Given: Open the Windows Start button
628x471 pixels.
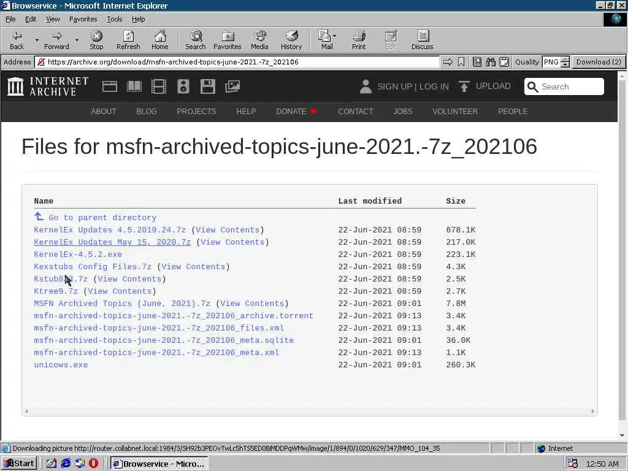Looking at the screenshot, I should tap(19, 464).
